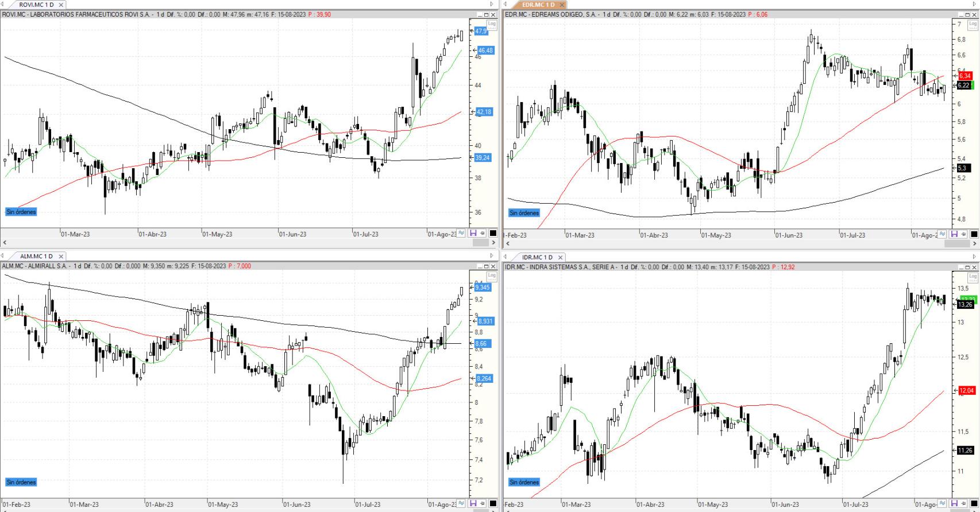This screenshot has height=512, width=980.
Task: Click EDR chart scrollbar right arrow
Action: pos(974,243)
